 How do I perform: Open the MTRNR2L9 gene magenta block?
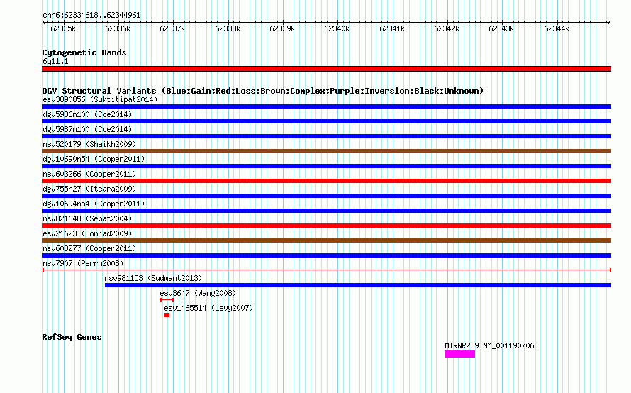[460, 354]
